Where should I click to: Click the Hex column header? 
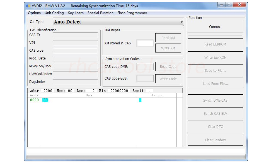point(89,95)
